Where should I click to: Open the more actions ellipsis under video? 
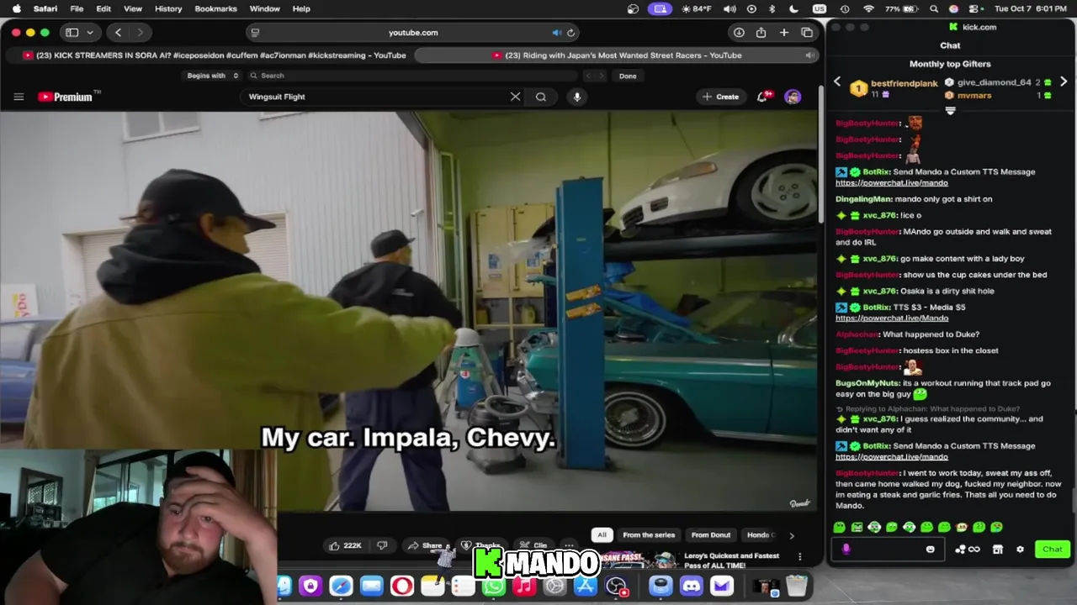coord(570,545)
